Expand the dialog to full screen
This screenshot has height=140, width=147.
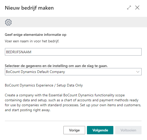pos(129,8)
